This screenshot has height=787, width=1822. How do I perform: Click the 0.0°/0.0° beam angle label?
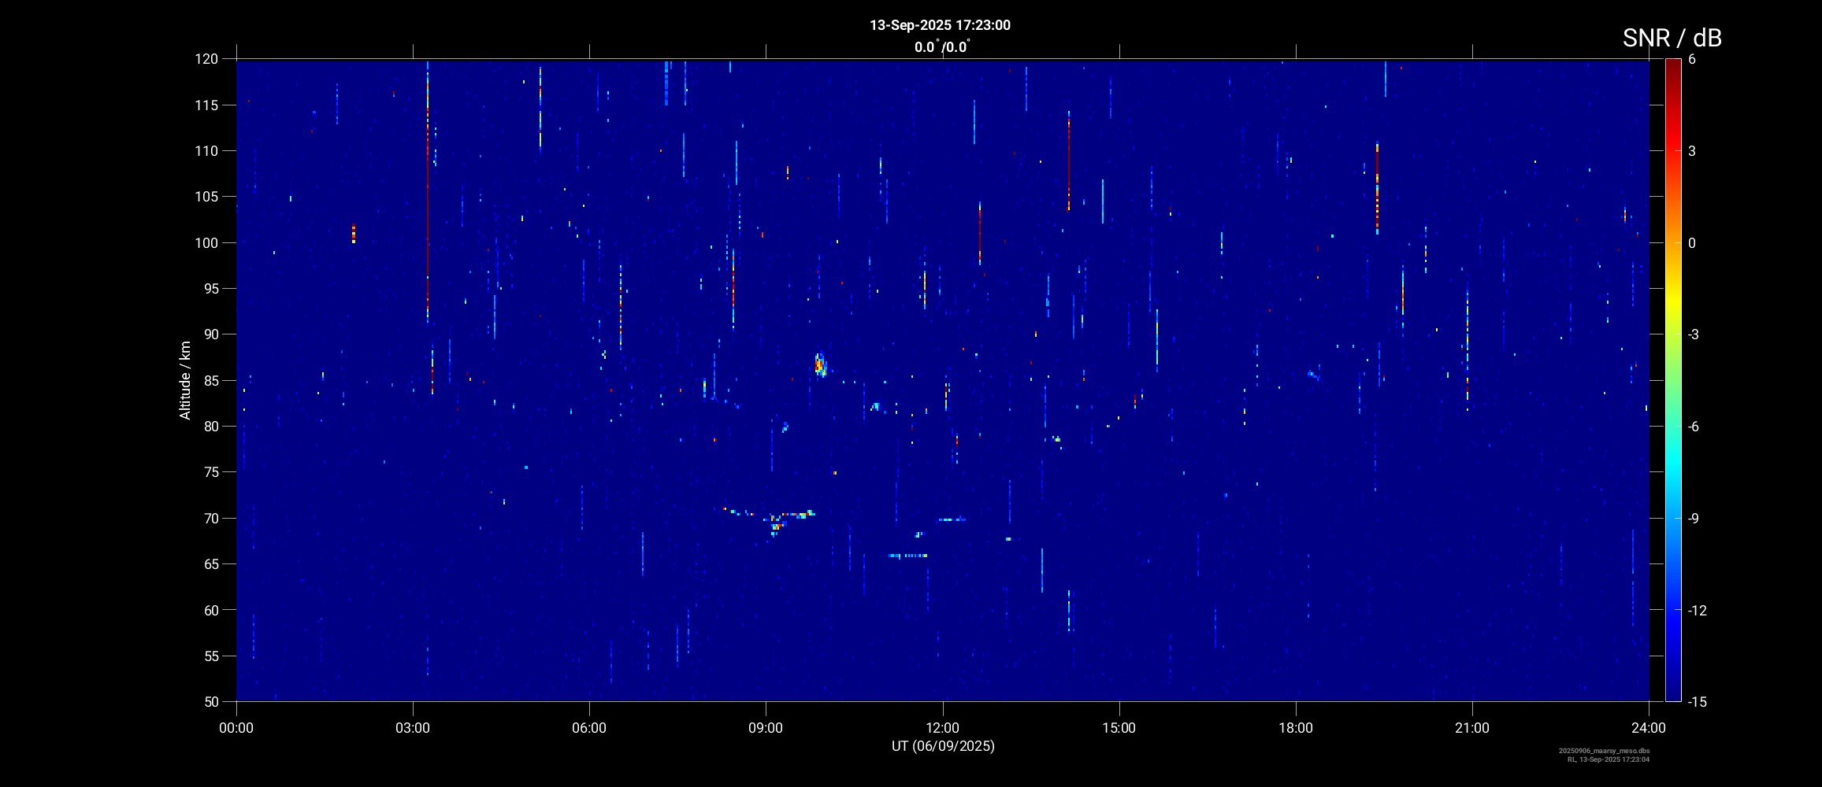[x=941, y=47]
